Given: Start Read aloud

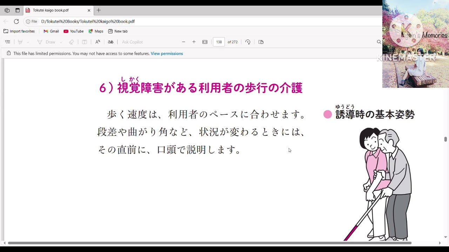Looking at the screenshot, I should 98,42.
